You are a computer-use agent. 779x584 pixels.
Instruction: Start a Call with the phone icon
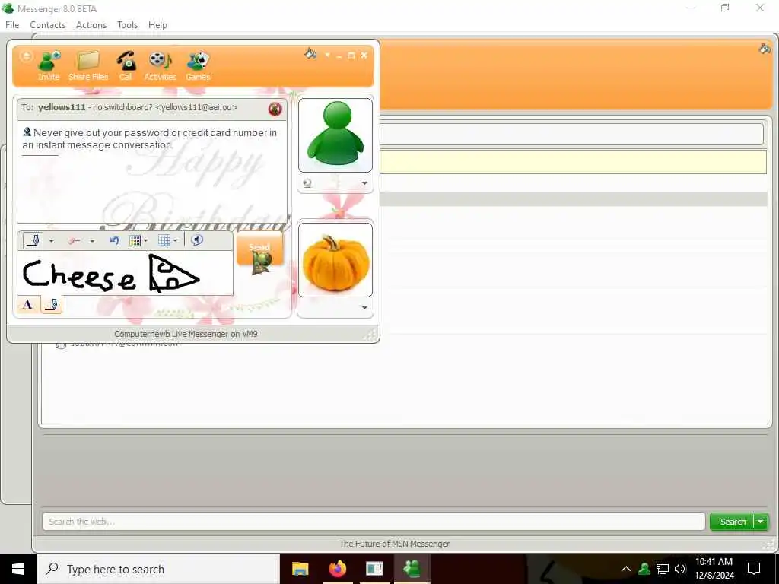(126, 65)
